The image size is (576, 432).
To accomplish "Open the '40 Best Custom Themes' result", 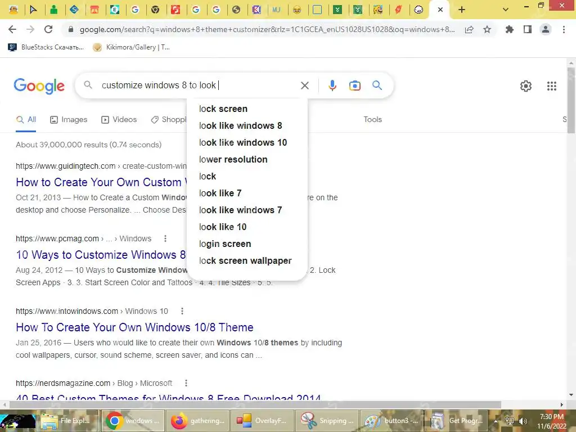I will pyautogui.click(x=168, y=398).
